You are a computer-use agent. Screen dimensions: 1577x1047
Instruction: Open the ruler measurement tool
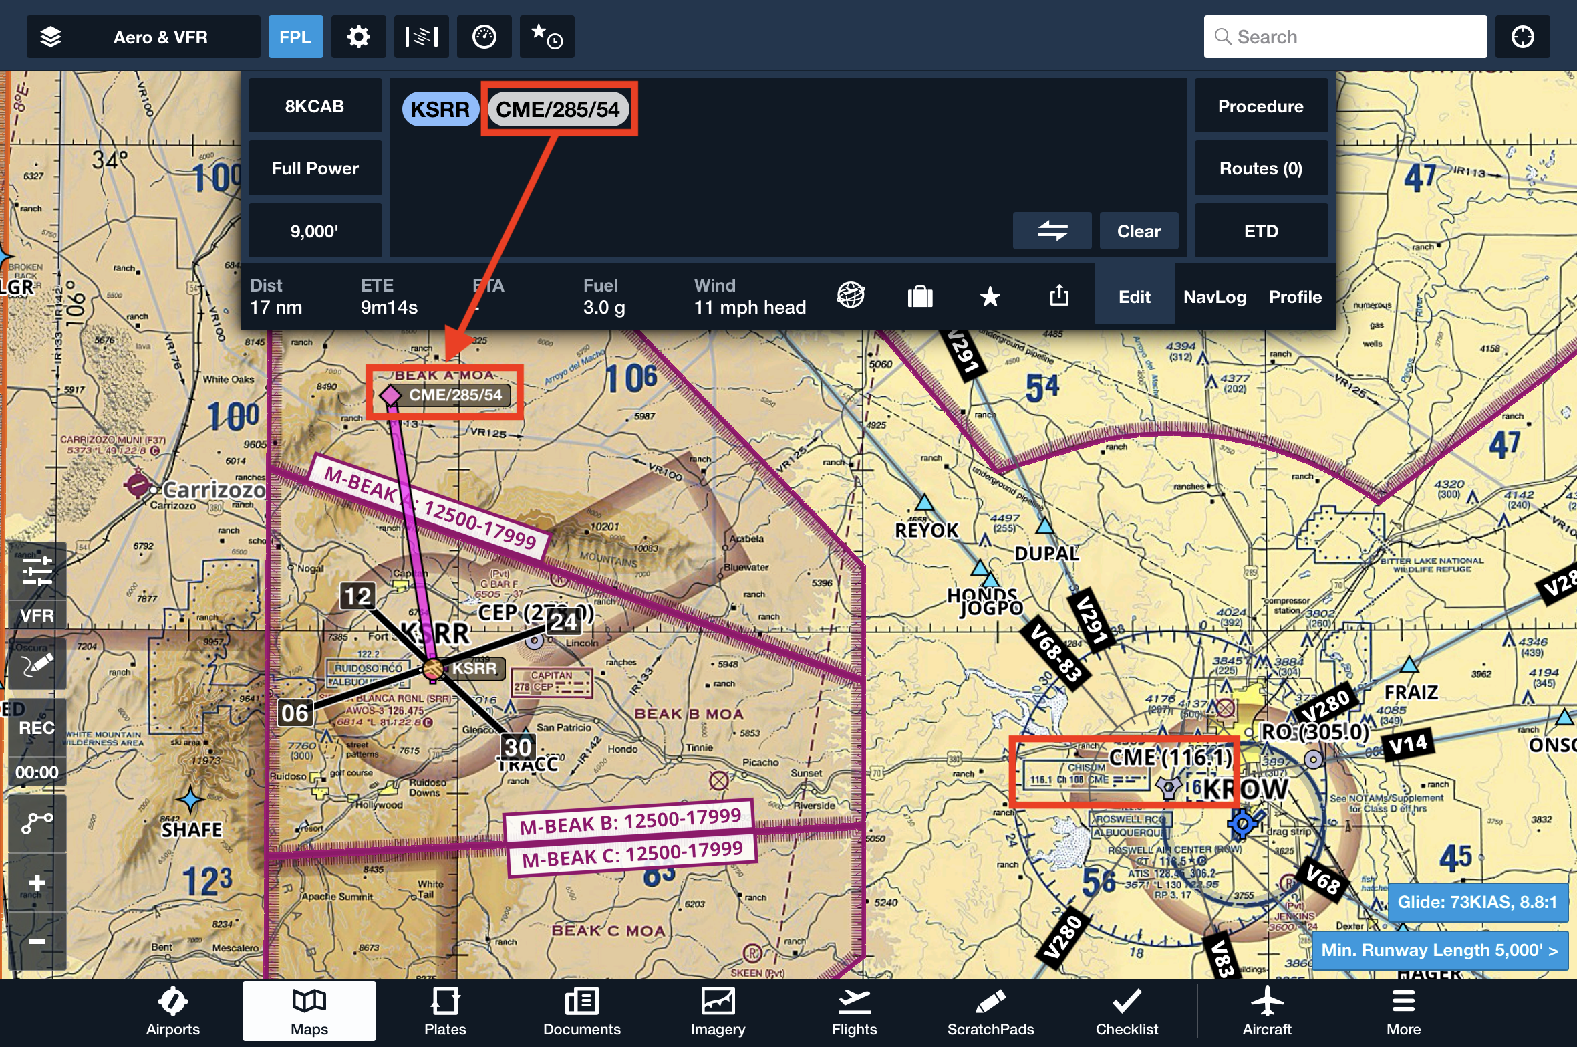[x=421, y=37]
